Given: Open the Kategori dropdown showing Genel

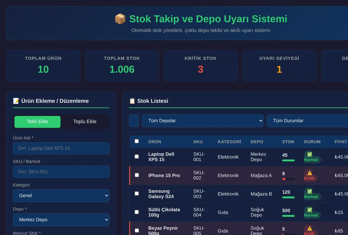Looking at the screenshot, I should (61, 196).
